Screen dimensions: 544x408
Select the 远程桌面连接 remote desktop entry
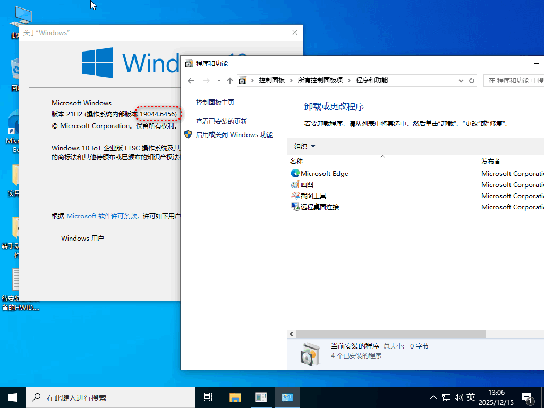click(319, 207)
